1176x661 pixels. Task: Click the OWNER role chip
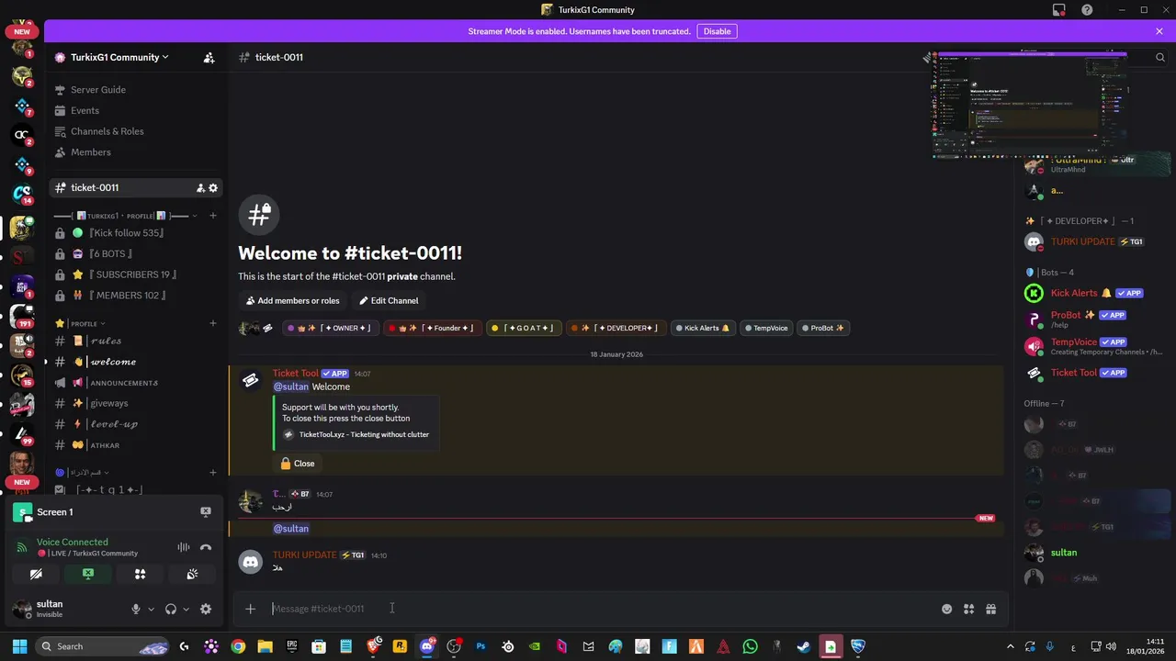[331, 328]
